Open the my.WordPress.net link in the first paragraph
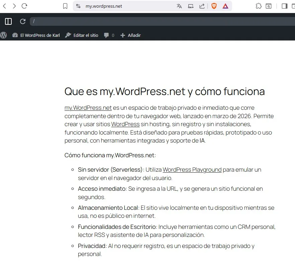Viewport: 295px width, 264px height. pos(88,108)
